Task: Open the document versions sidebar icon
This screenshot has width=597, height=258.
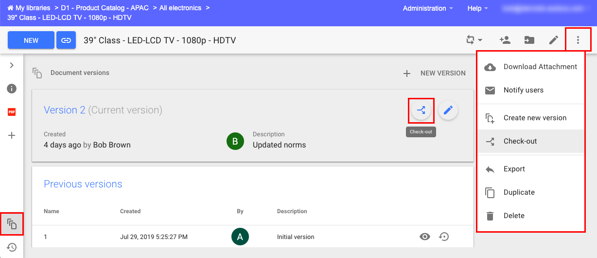Action: [x=12, y=224]
